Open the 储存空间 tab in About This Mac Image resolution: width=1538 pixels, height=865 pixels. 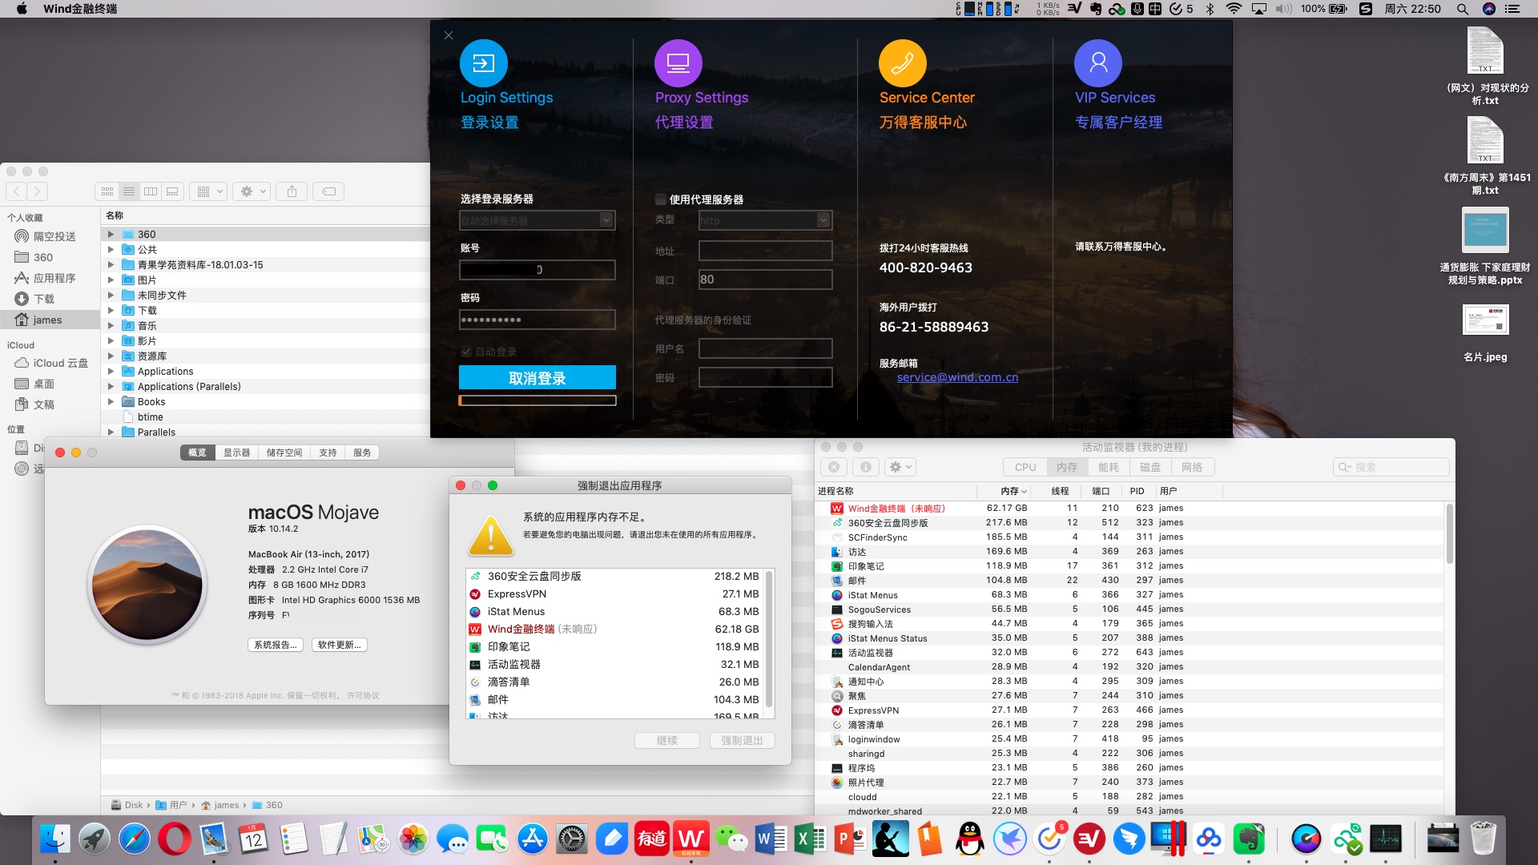pyautogui.click(x=284, y=453)
